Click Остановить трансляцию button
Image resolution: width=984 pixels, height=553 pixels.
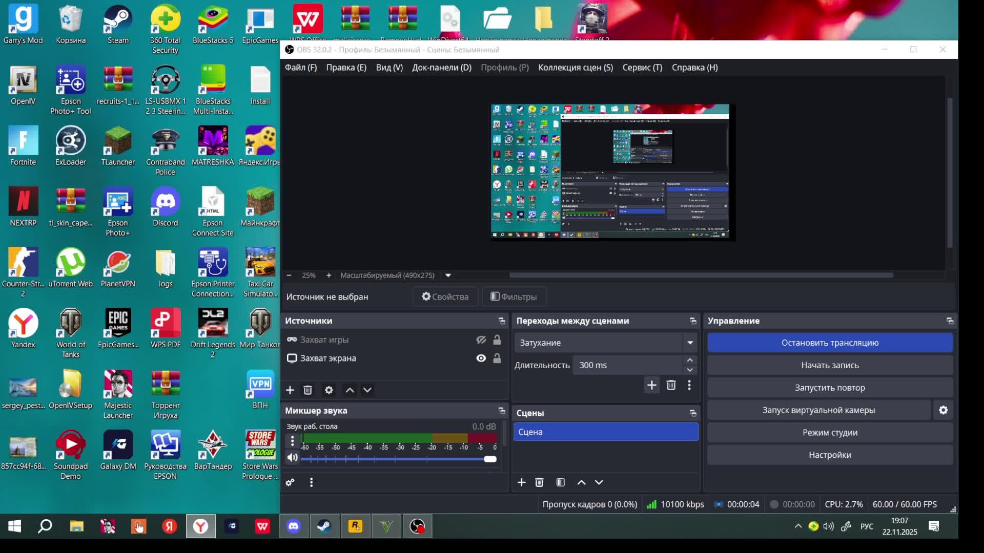pos(830,343)
